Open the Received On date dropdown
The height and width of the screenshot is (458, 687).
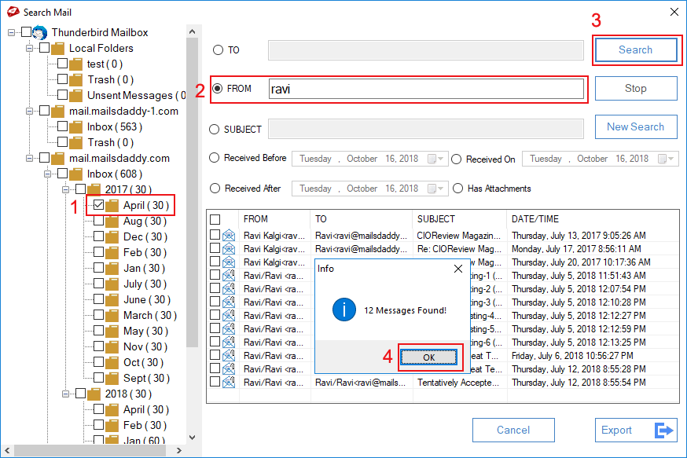[x=667, y=159]
